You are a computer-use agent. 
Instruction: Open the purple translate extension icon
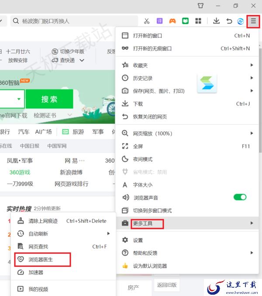pyautogui.click(x=159, y=21)
